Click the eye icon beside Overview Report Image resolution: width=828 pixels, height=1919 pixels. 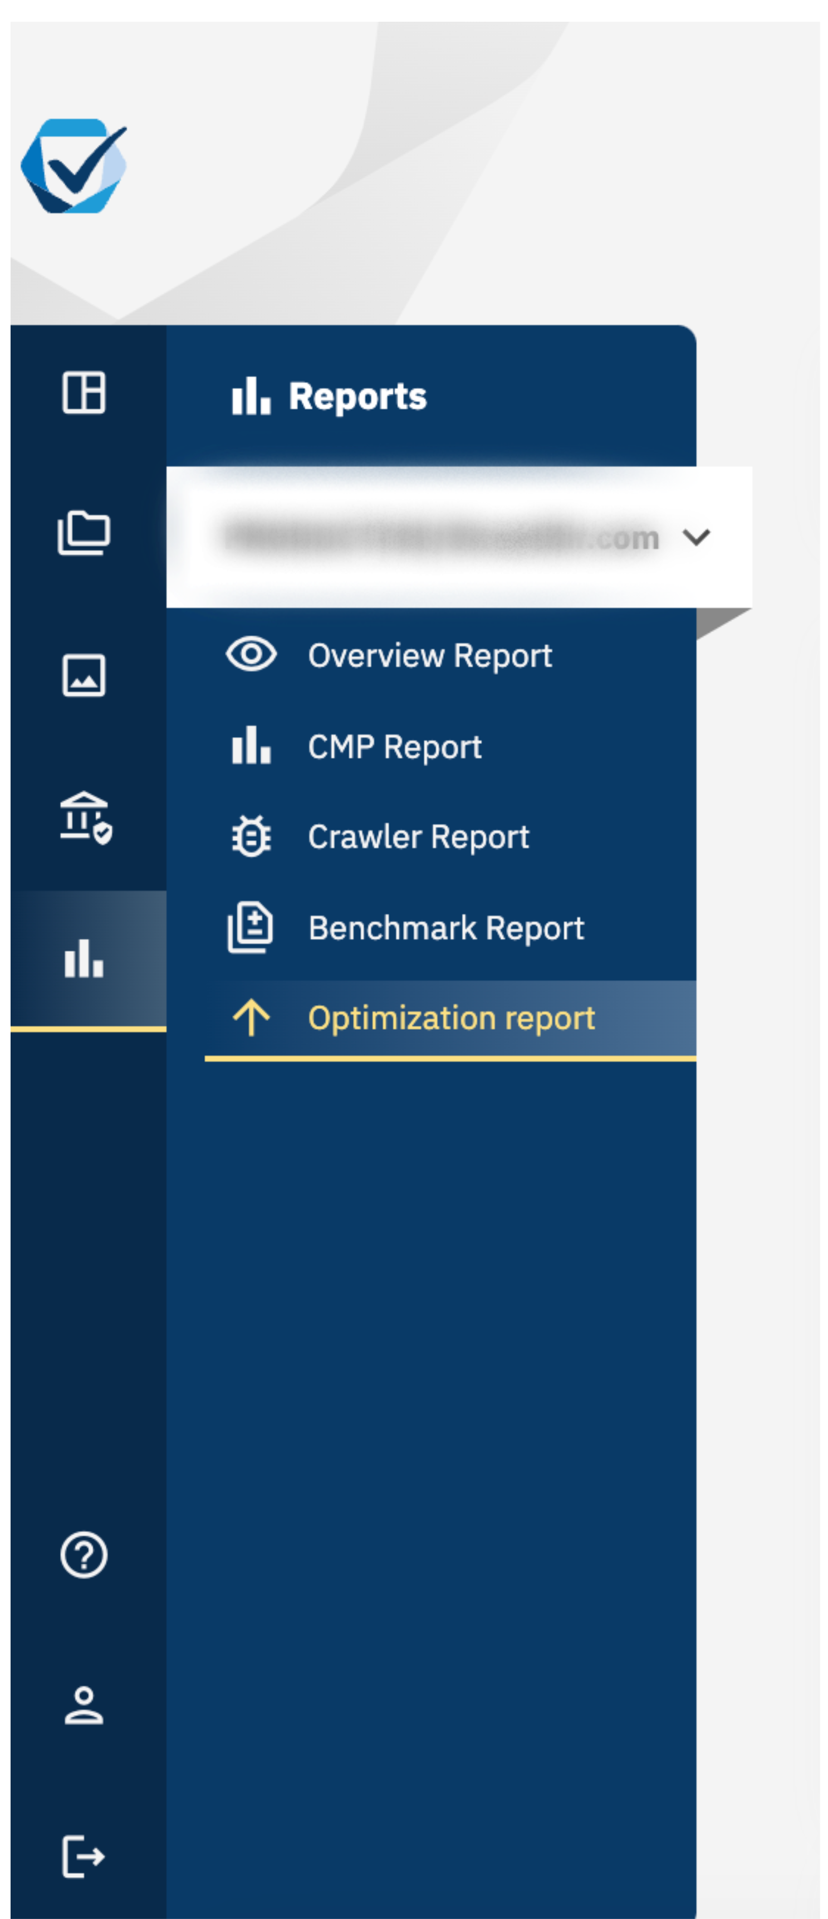251,654
